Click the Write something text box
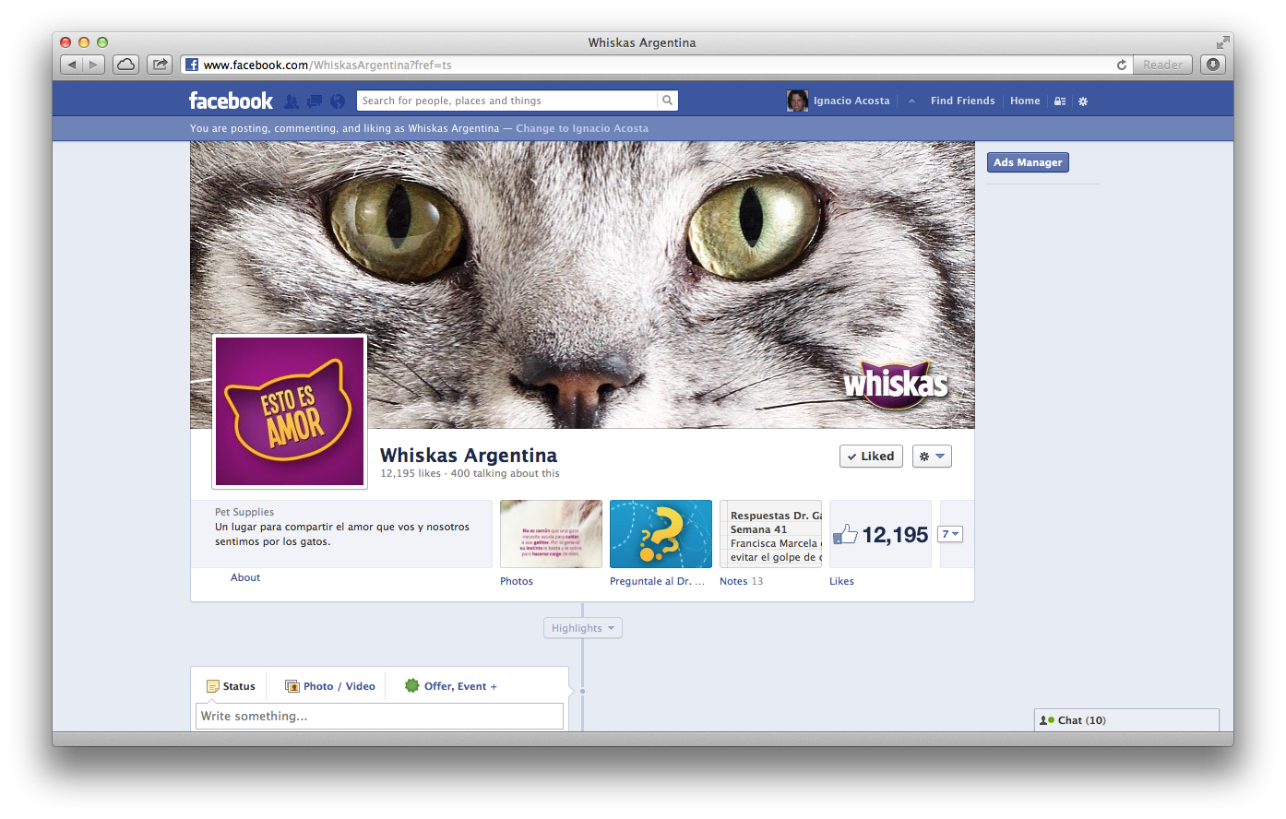 coord(380,717)
